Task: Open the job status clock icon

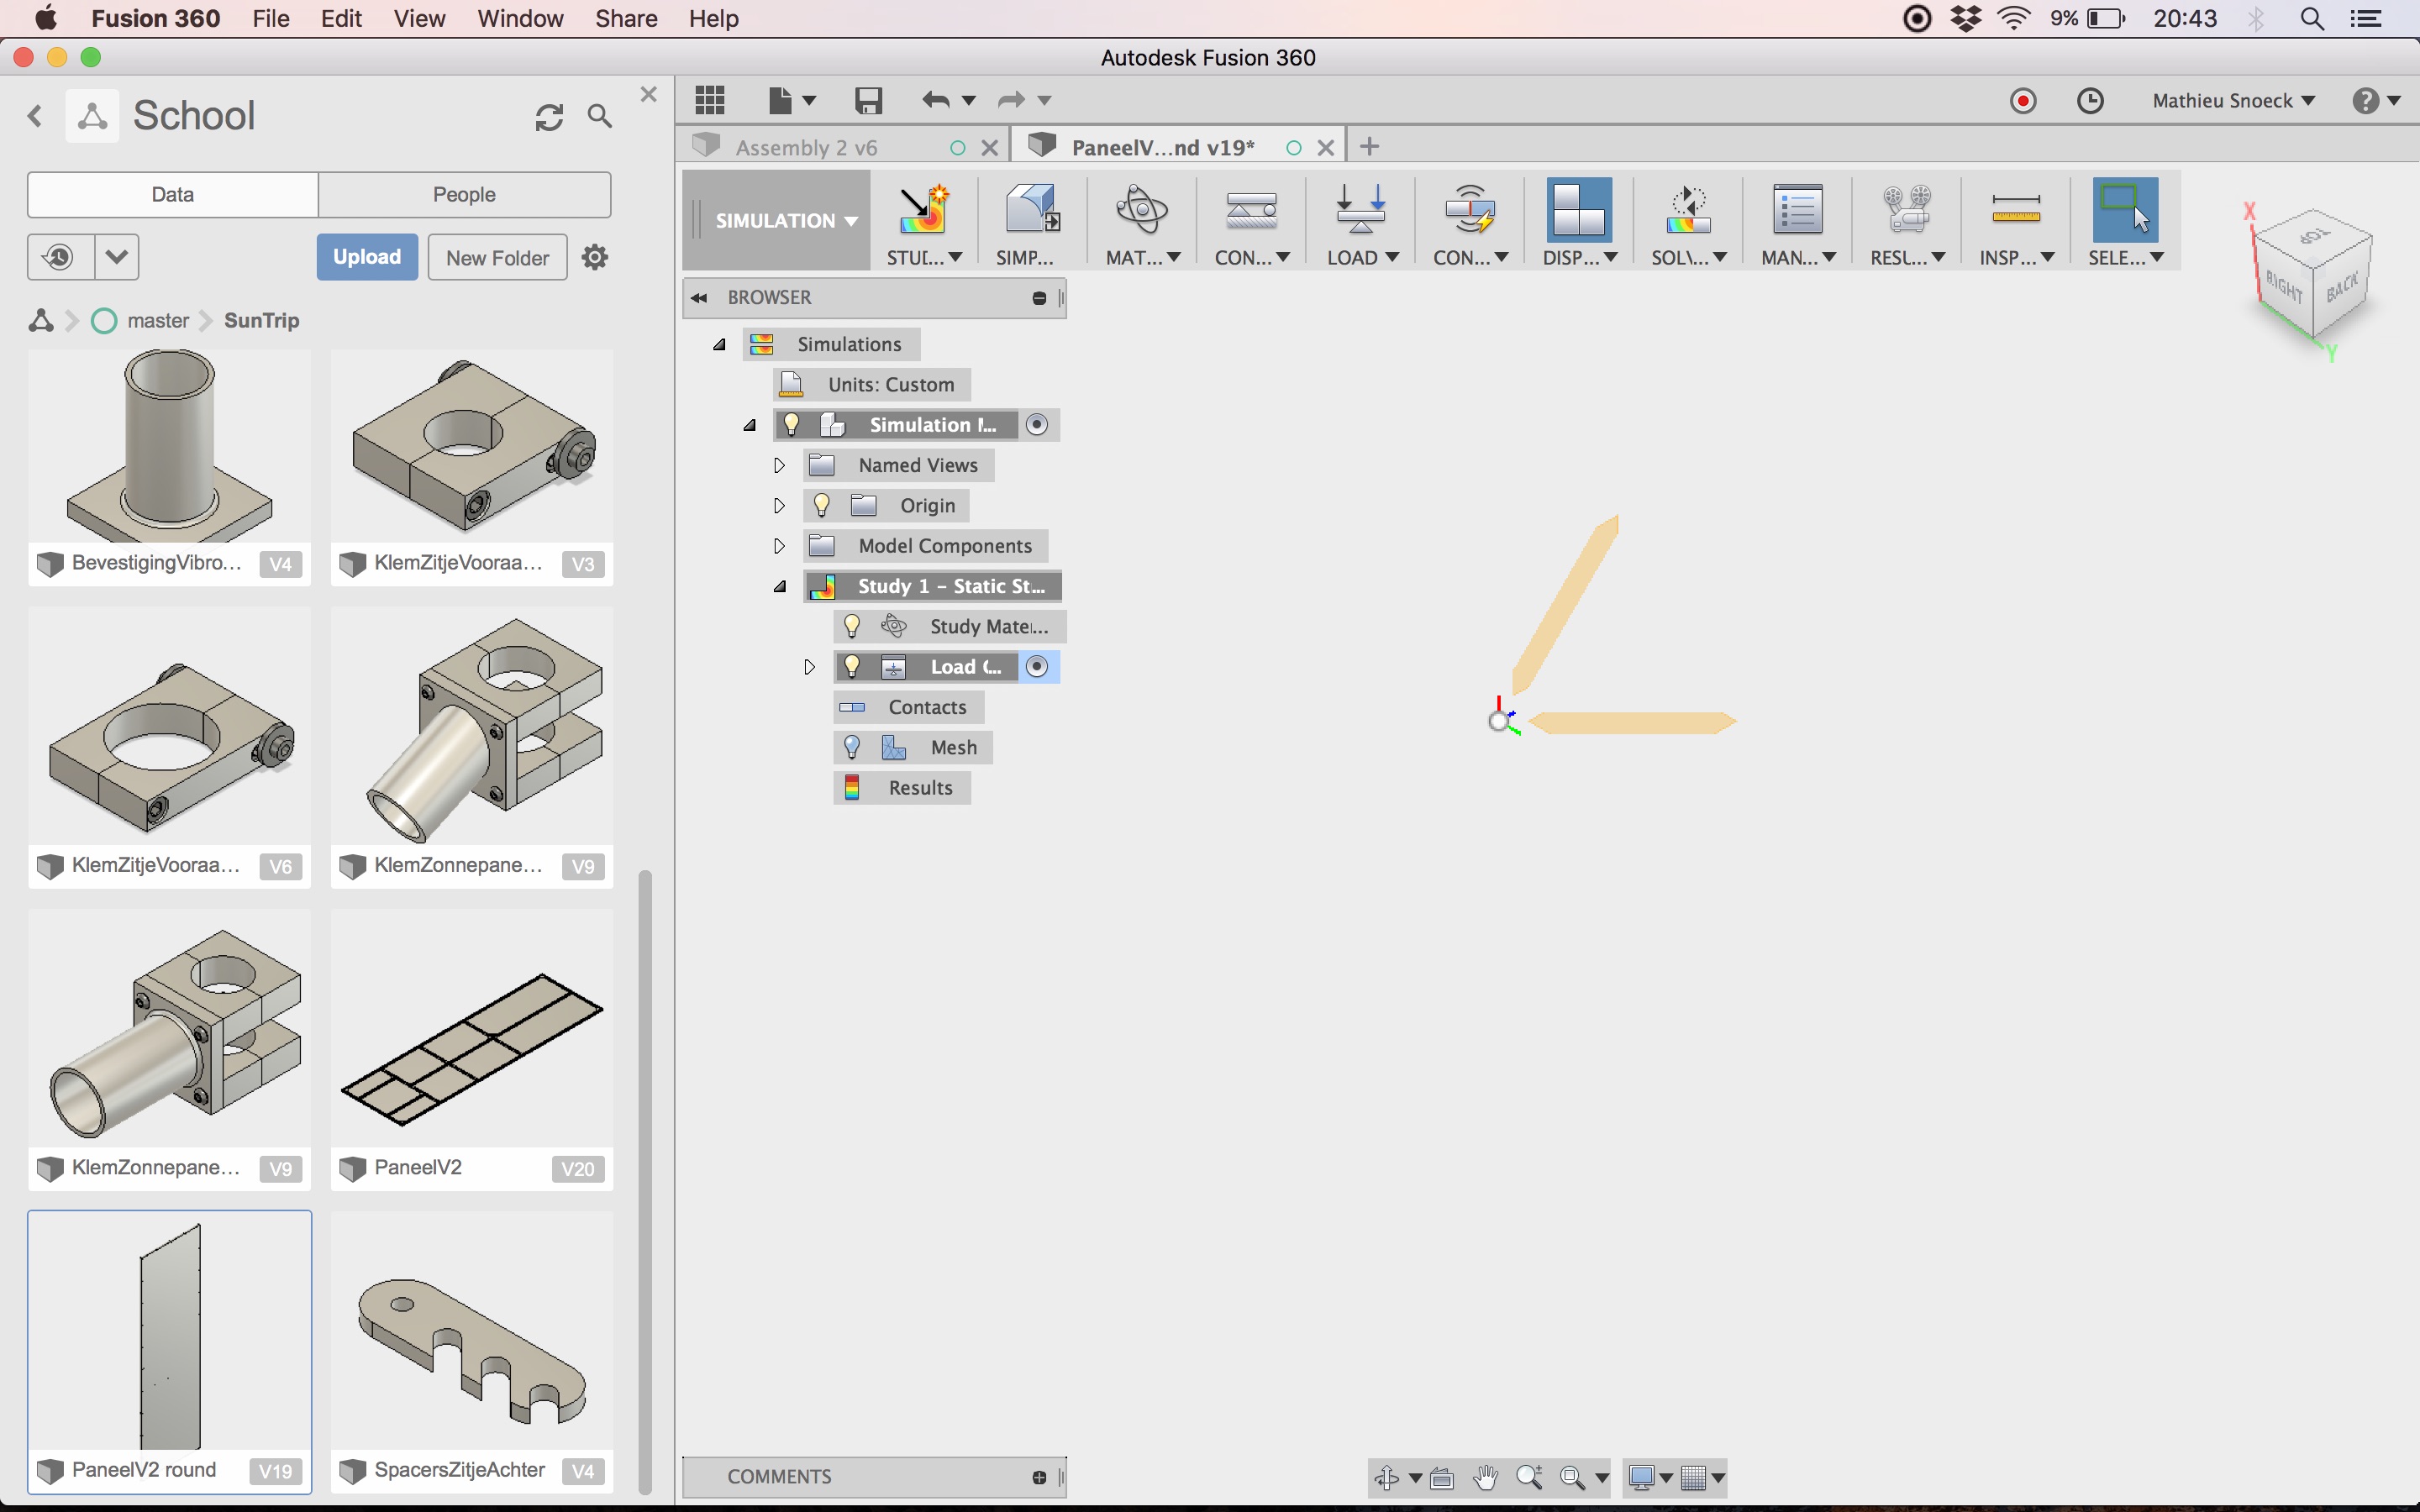Action: tap(2090, 100)
